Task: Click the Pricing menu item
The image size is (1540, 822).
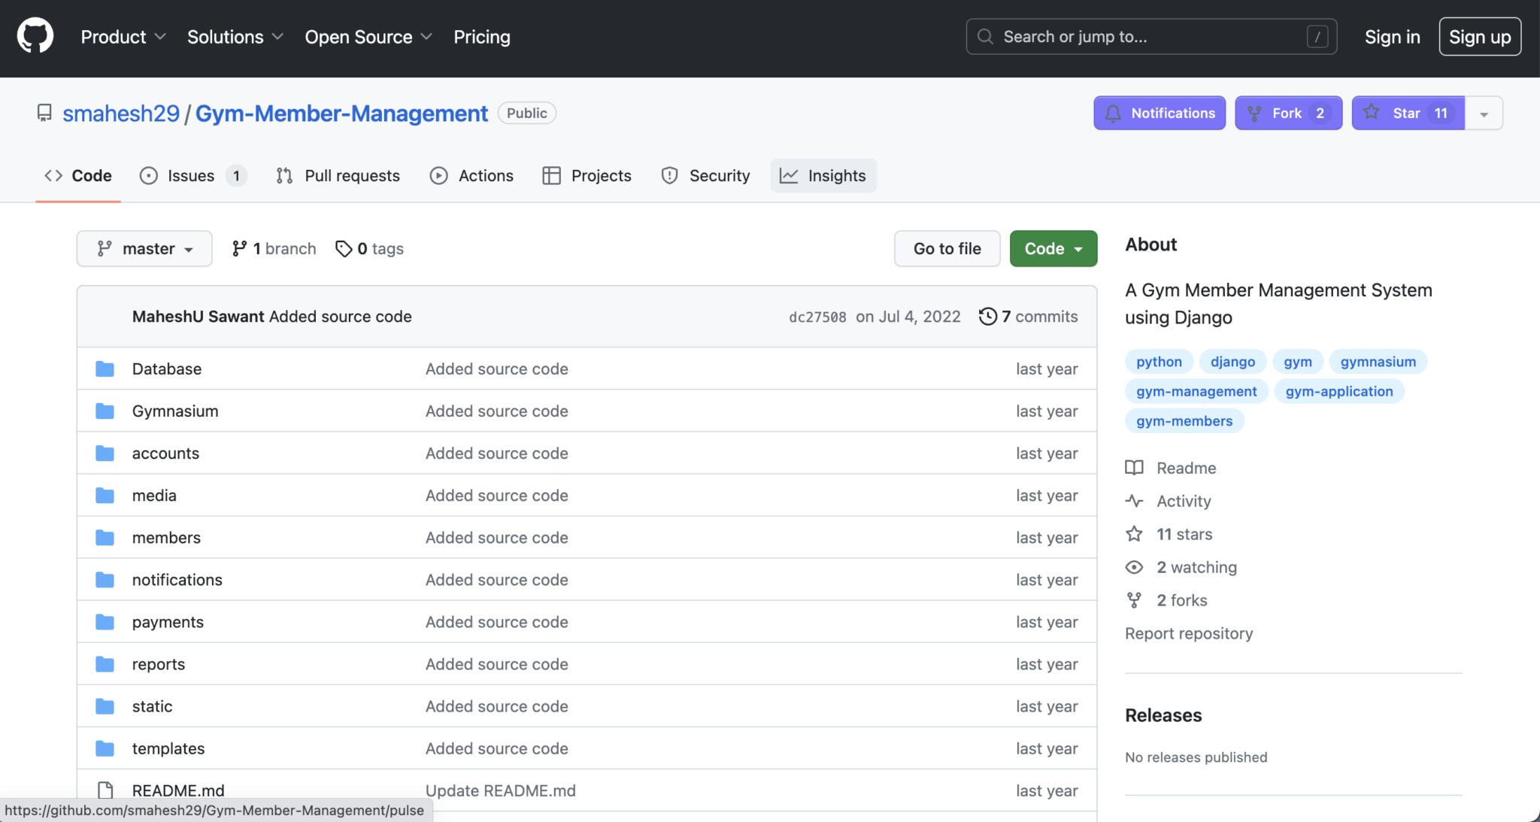Action: click(481, 36)
